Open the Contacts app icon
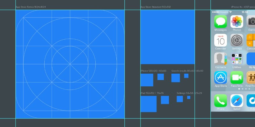The height and width of the screenshot is (127, 255). [x=221, y=59]
